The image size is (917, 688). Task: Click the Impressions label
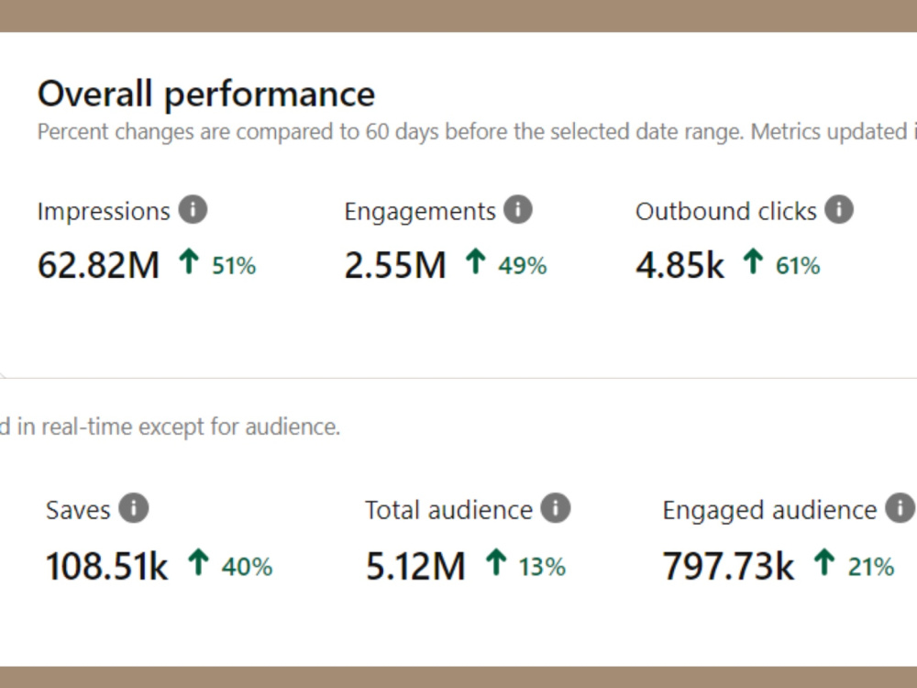tap(104, 211)
